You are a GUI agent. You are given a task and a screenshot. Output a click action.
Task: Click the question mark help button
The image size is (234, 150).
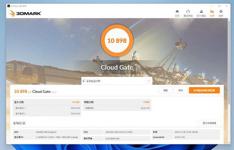(148, 81)
